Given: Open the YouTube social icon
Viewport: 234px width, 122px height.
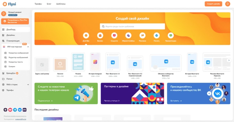Looking at the screenshot, I should (x=10, y=110).
